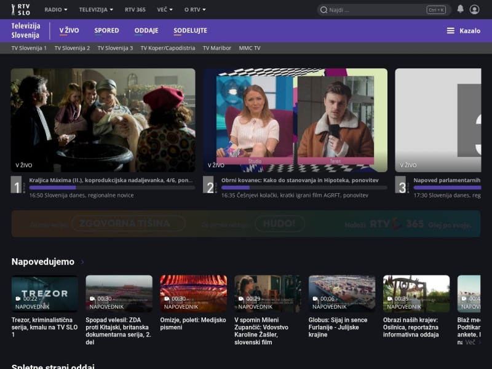Screen dimensions: 492x369
Task: Click the RTV 365 promo in banner
Action: pyautogui.click(x=408, y=224)
